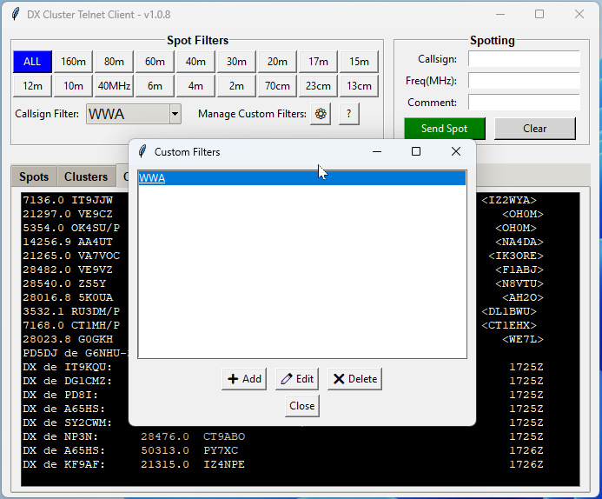
Task: Click Delete button with X icon
Action: [x=354, y=379]
